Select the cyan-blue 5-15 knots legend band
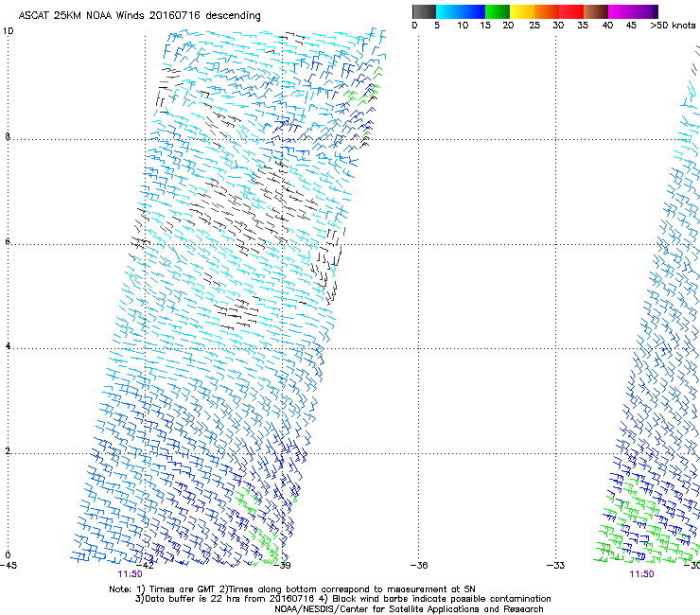The width and height of the screenshot is (700, 615). tap(461, 11)
